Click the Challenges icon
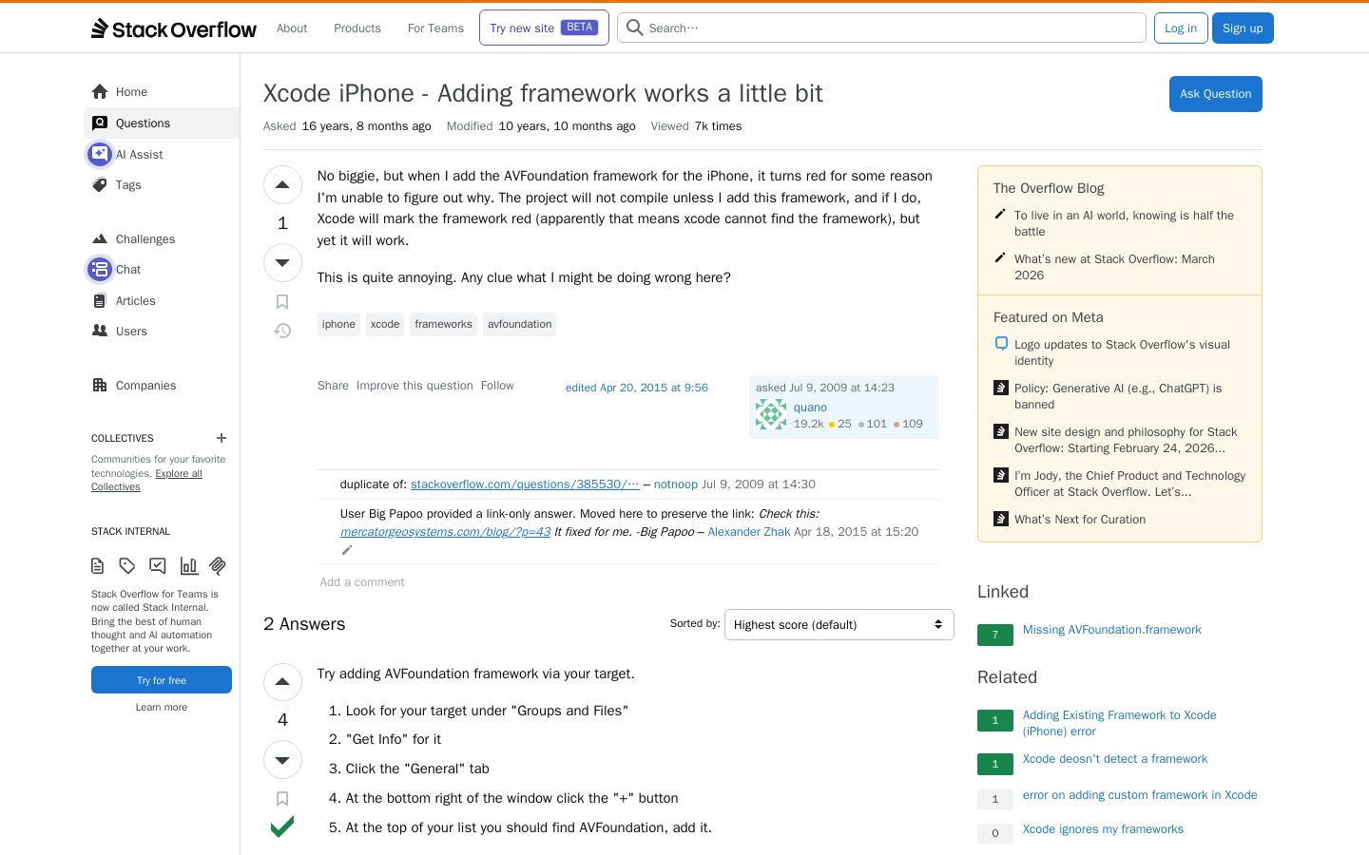 click(100, 239)
